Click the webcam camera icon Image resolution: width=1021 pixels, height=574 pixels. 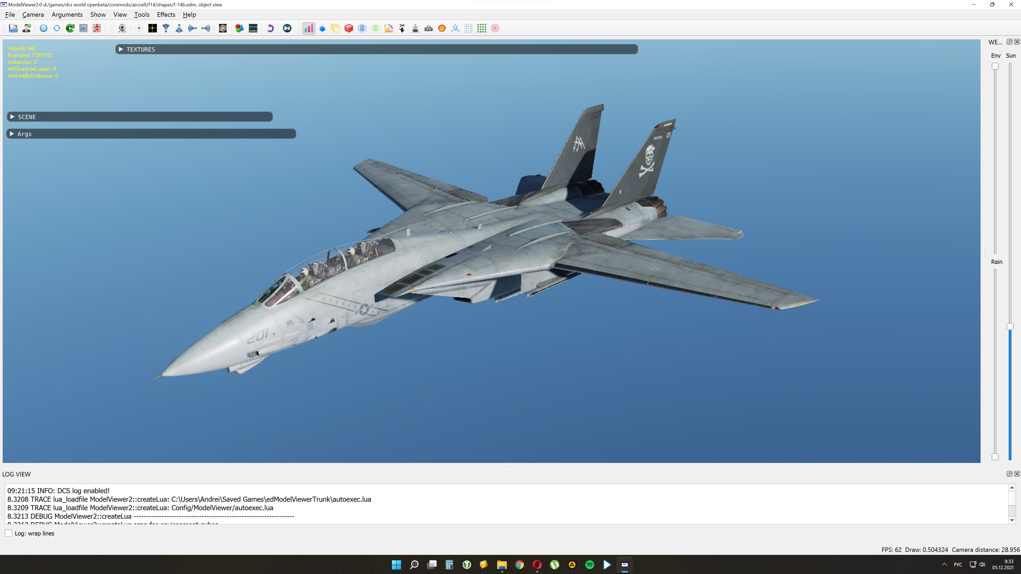coord(123,28)
